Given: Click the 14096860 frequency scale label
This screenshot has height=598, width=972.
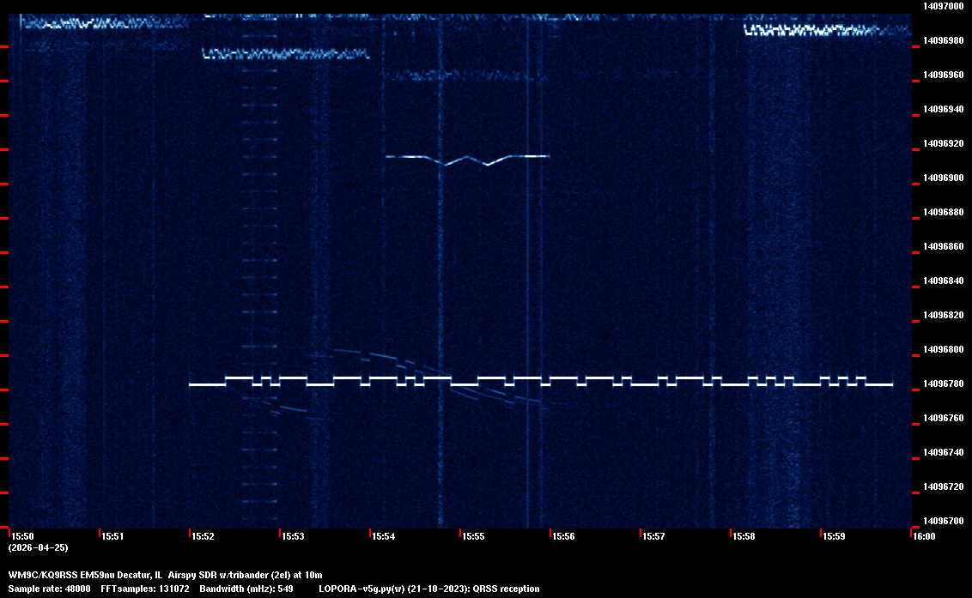Looking at the screenshot, I should coord(942,246).
